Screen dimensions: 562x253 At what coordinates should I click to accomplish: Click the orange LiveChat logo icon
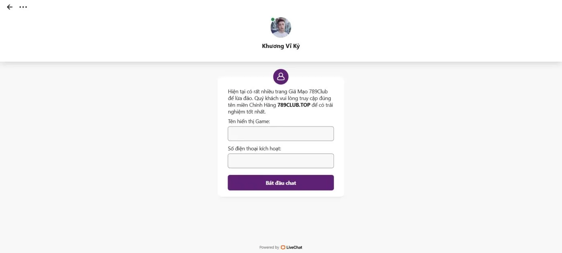(x=283, y=247)
